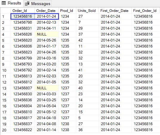Select the First_Order_Date column header

[x=115, y=11]
